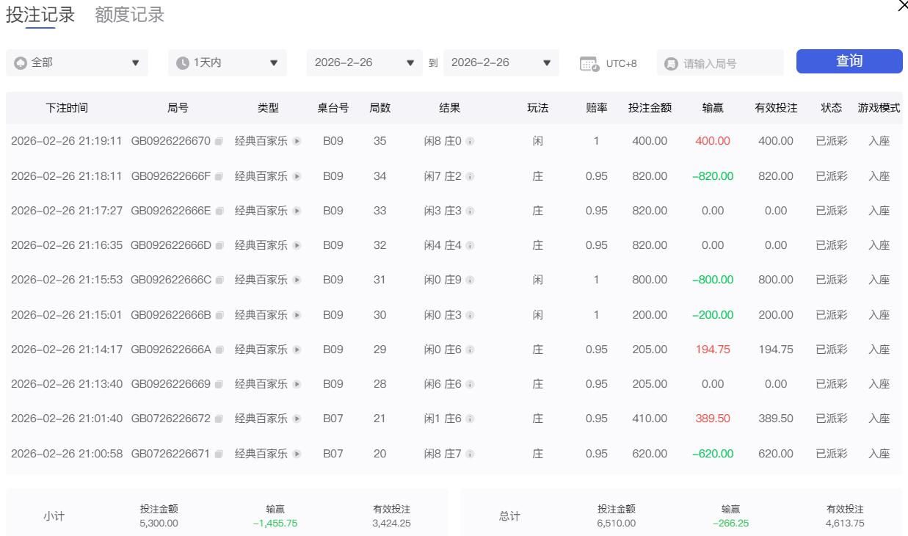The height and width of the screenshot is (536, 908).
Task: Show result details for 闲0 庄9
Action: coord(470,280)
